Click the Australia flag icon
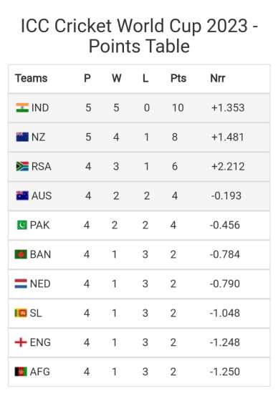Image resolution: width=278 pixels, height=396 pixels. [x=22, y=195]
